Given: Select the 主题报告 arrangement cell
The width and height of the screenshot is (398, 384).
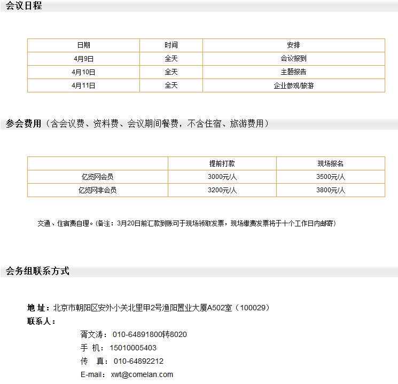Looking at the screenshot, I should [x=293, y=72].
